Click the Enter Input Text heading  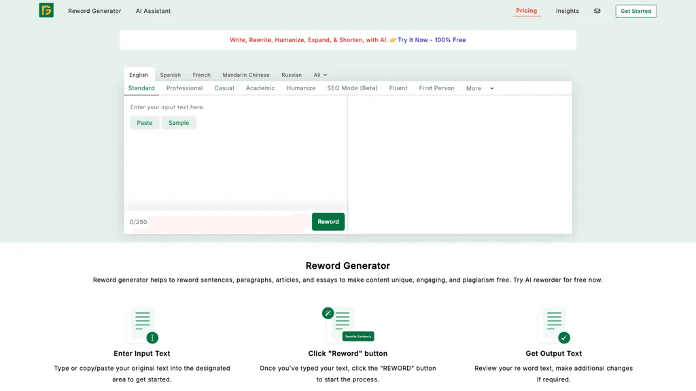[142, 353]
